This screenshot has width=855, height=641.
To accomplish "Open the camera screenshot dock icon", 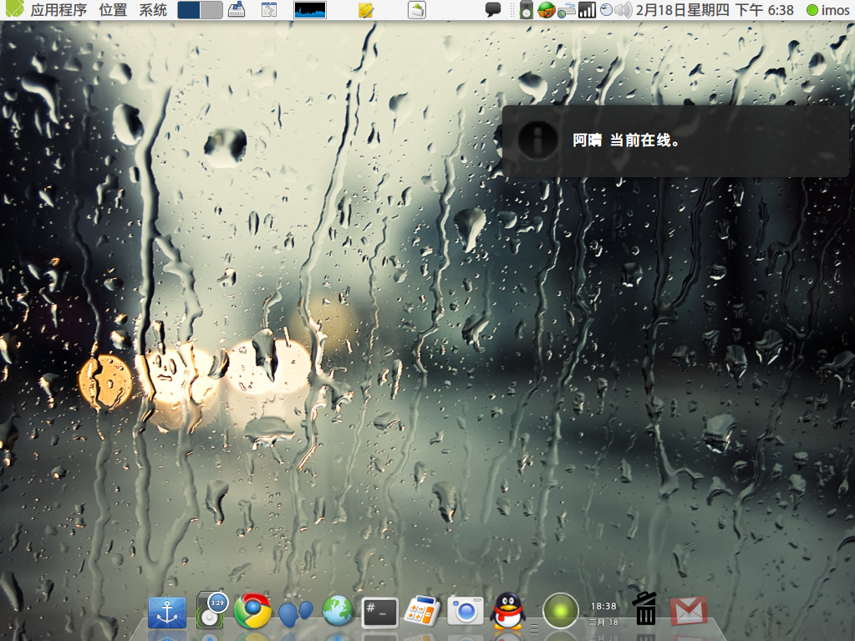I will tap(466, 611).
